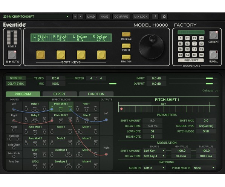
Task: Toggle the COMPARE button
Action: 121,17
